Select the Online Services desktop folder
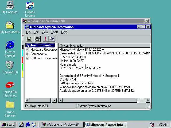 (x=10, y=109)
